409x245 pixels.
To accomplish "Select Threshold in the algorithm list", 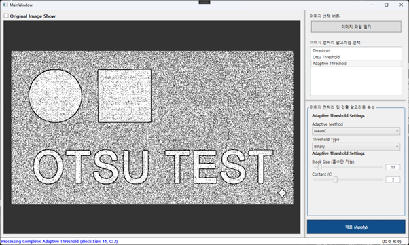I will [x=356, y=51].
